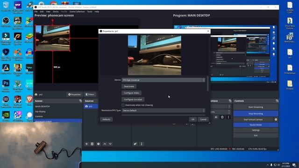This screenshot has height=168, width=299.
Task: Configure the virtual camera gear icon
Action: coord(276,119)
